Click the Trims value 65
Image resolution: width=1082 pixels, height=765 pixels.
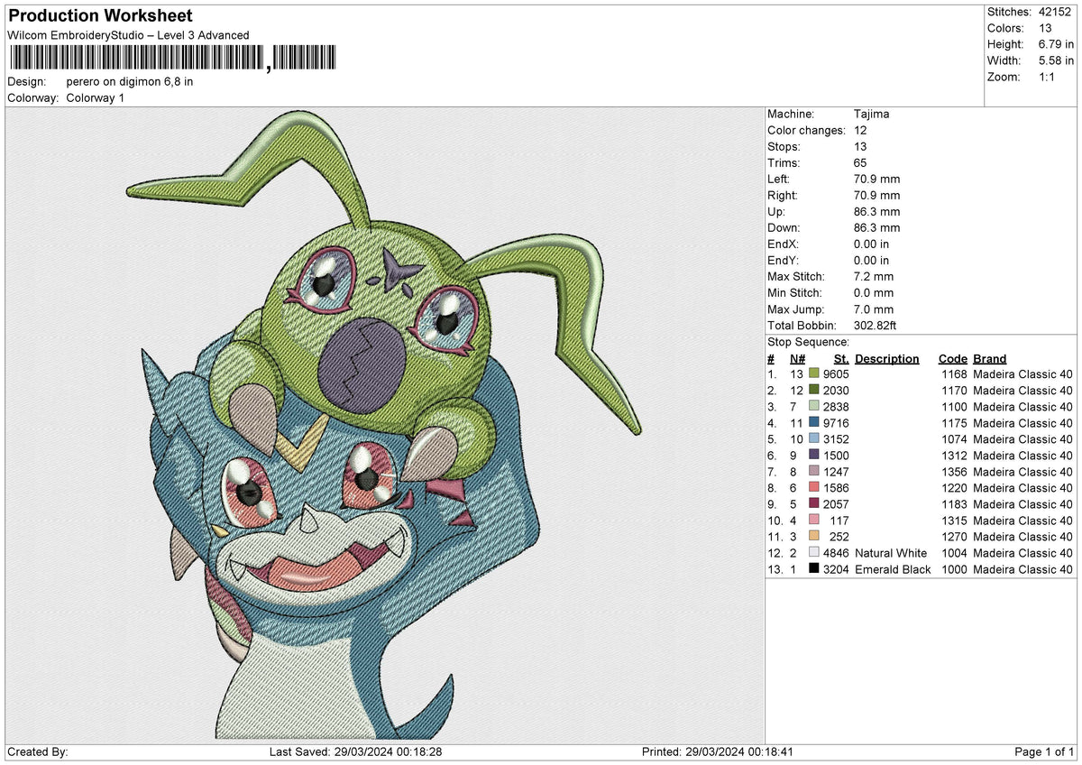(x=860, y=162)
